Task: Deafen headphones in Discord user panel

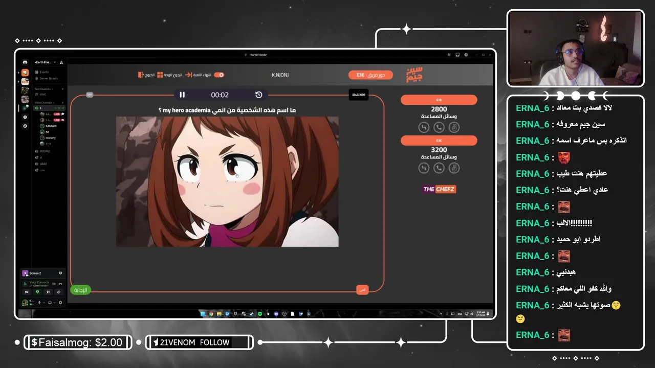Action: pos(50,303)
